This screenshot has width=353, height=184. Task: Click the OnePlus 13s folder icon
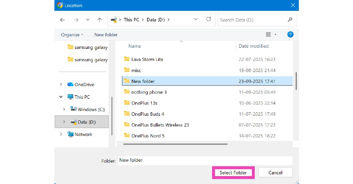point(127,103)
